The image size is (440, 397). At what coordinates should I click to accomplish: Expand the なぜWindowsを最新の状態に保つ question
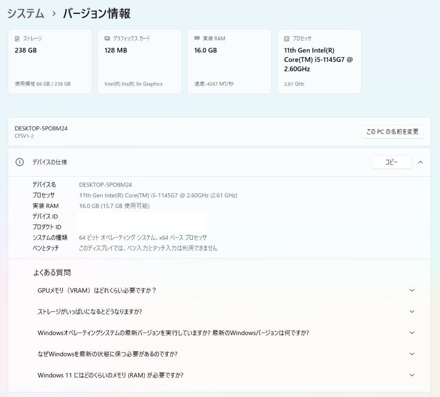pyautogui.click(x=411, y=354)
